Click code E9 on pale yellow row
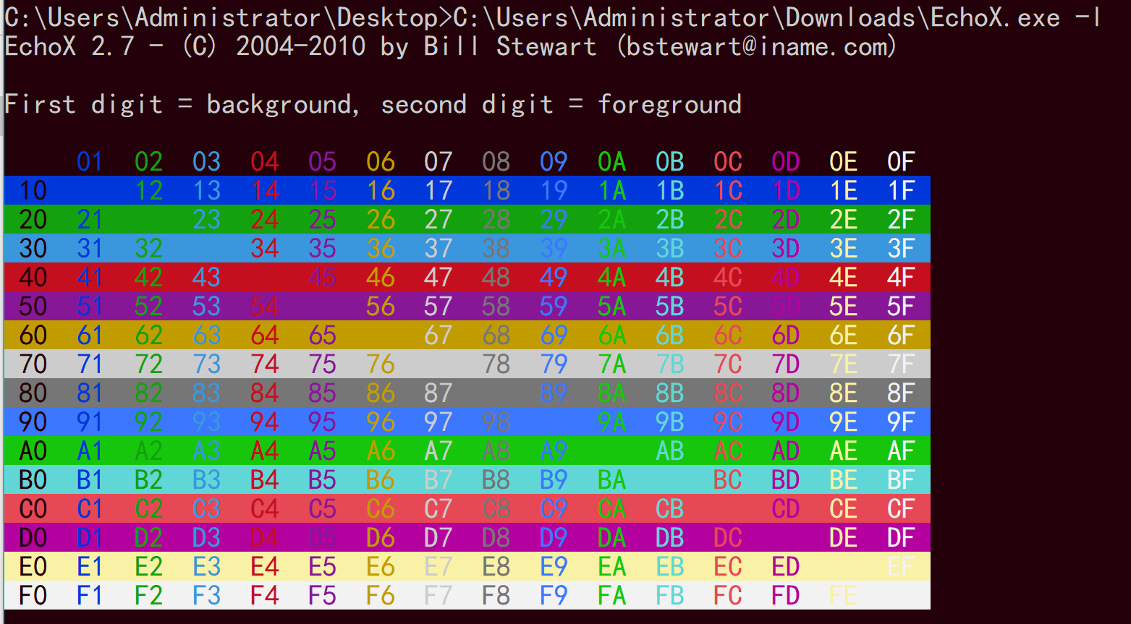The width and height of the screenshot is (1131, 624). 554,566
